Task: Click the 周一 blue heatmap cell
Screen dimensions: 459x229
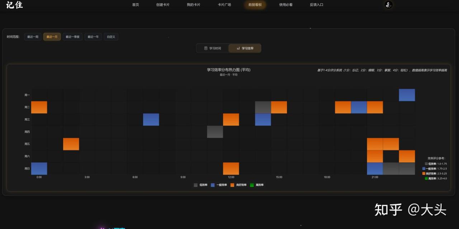Action: click(407, 95)
